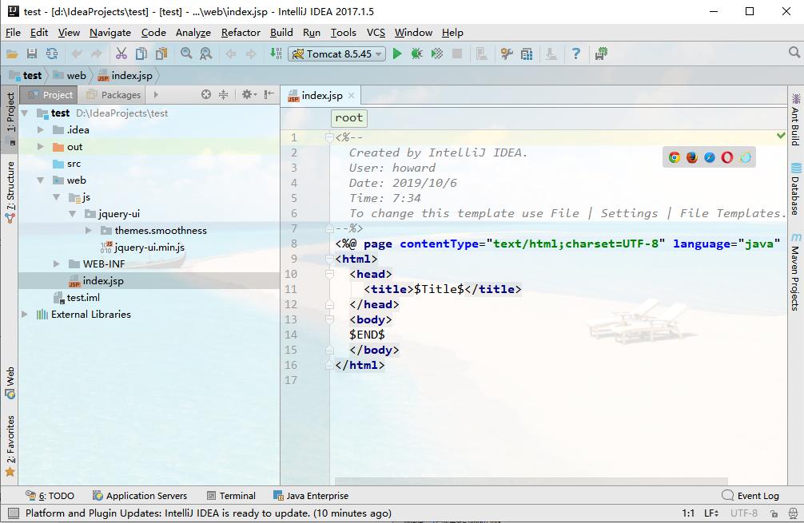Run the application with the green Run arrow
Image resolution: width=804 pixels, height=523 pixels.
click(x=397, y=53)
